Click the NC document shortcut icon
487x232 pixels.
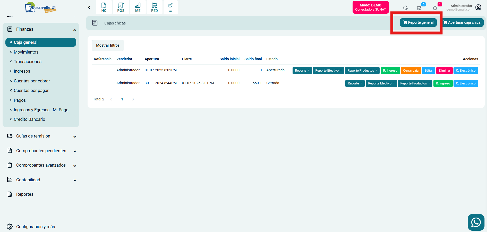click(x=104, y=7)
